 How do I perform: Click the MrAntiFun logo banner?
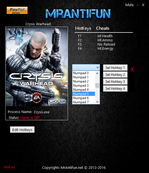(78, 14)
